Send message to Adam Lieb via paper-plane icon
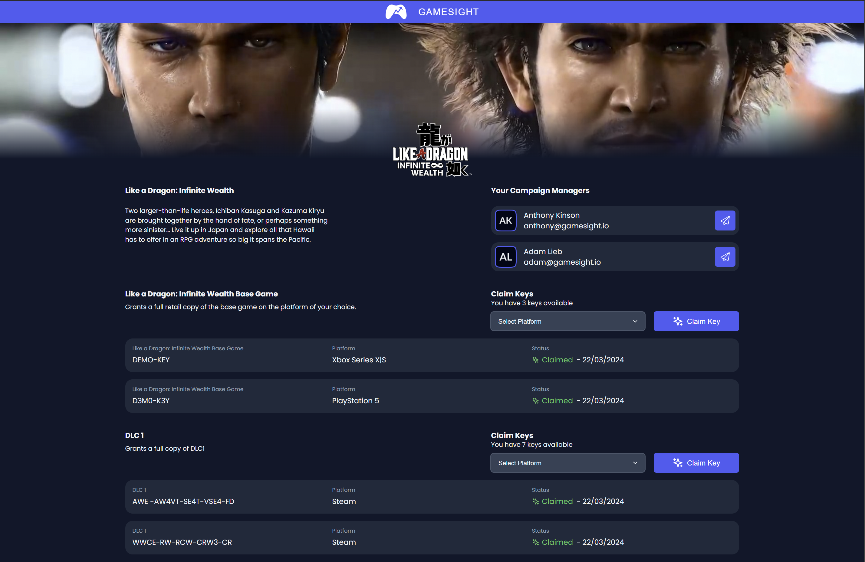Image resolution: width=865 pixels, height=562 pixels. point(725,257)
